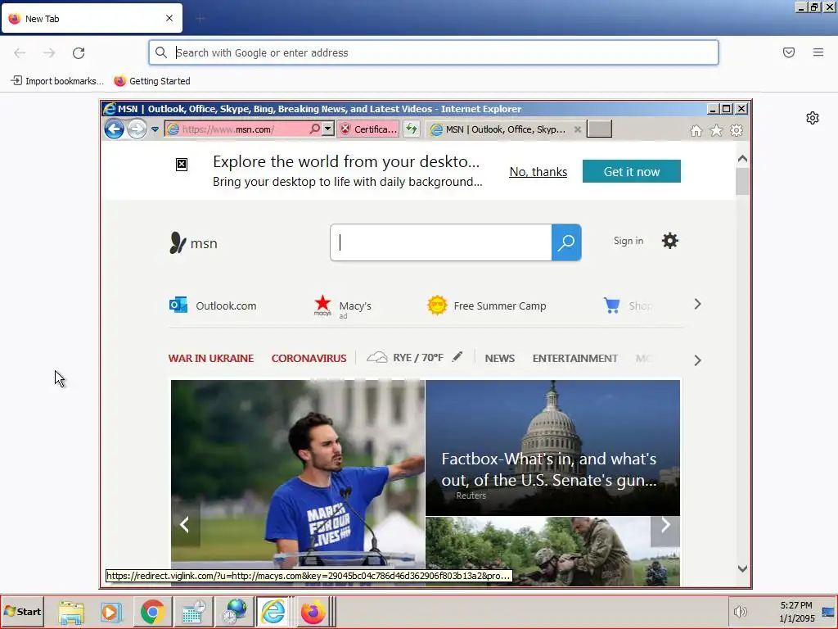Click Certificate error security button
This screenshot has height=629, width=838.
coord(369,129)
